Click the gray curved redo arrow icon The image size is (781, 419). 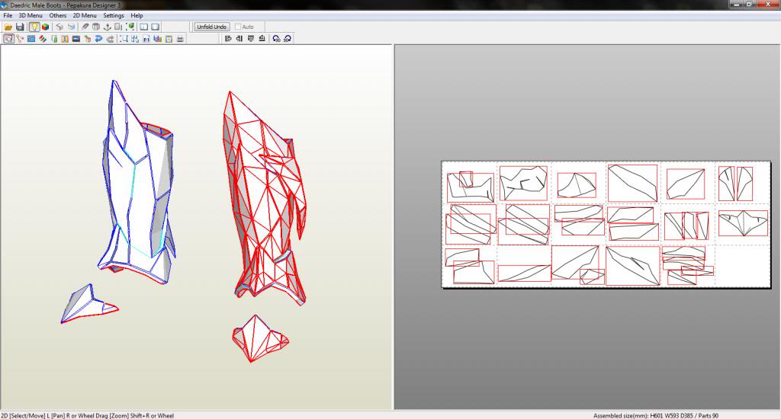pyautogui.click(x=110, y=39)
